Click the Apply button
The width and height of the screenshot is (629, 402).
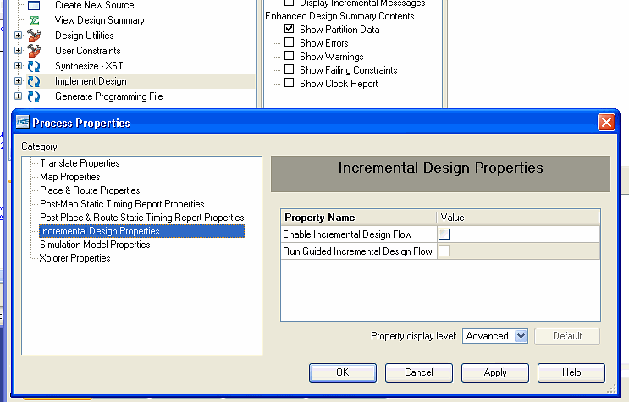pos(495,372)
